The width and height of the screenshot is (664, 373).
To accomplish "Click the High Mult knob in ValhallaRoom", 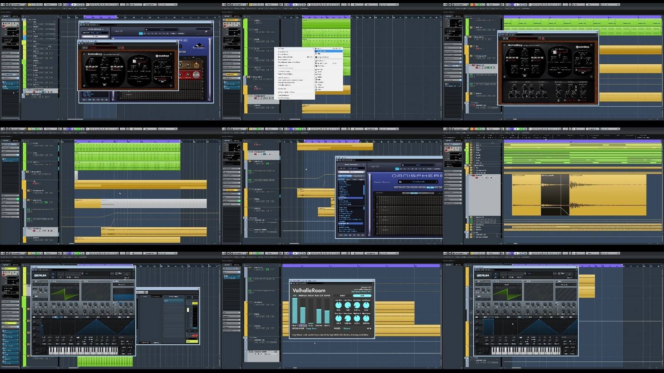I will click(x=357, y=318).
